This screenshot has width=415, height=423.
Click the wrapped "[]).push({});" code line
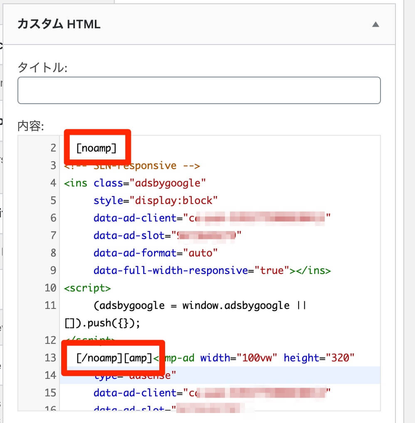[x=102, y=323]
